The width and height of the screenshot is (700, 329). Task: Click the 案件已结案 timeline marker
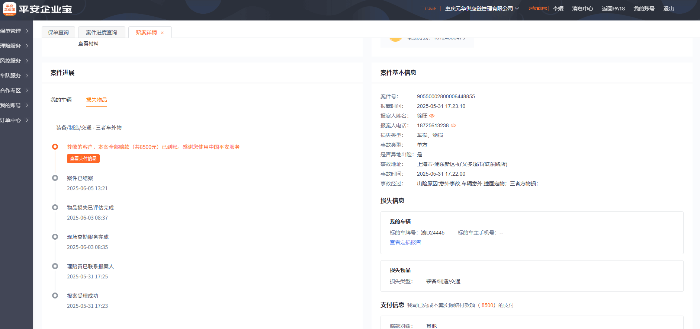pyautogui.click(x=55, y=178)
